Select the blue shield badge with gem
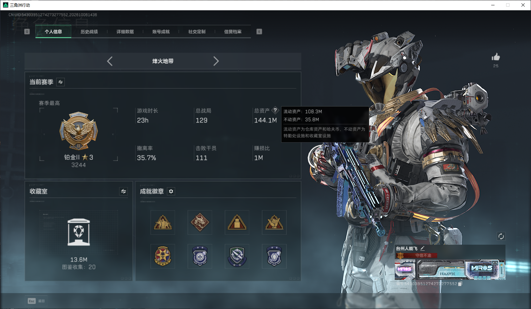 (274, 256)
